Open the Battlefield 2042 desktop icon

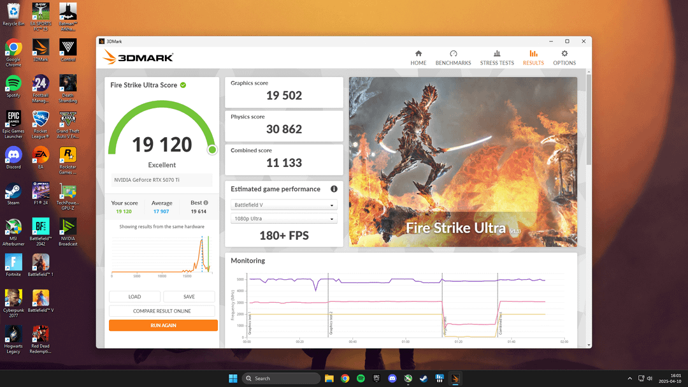click(x=40, y=232)
